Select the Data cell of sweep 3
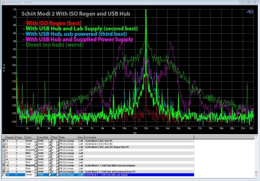This screenshot has height=181, width=260. [69, 141]
